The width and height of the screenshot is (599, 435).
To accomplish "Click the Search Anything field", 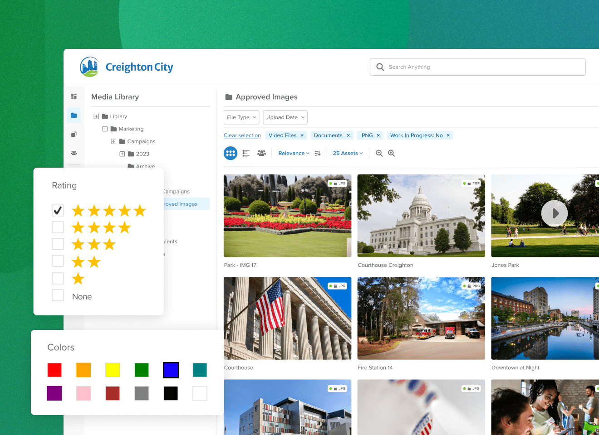I will click(x=477, y=67).
